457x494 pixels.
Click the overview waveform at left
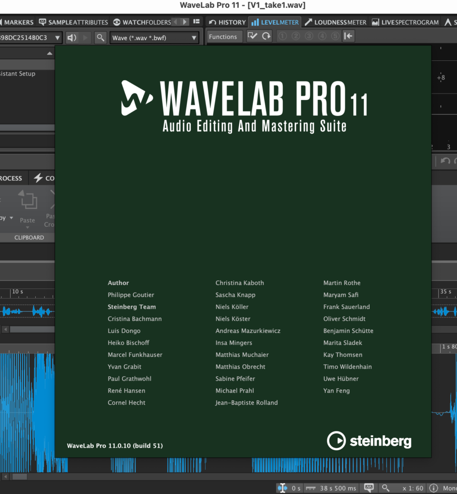coord(27,312)
